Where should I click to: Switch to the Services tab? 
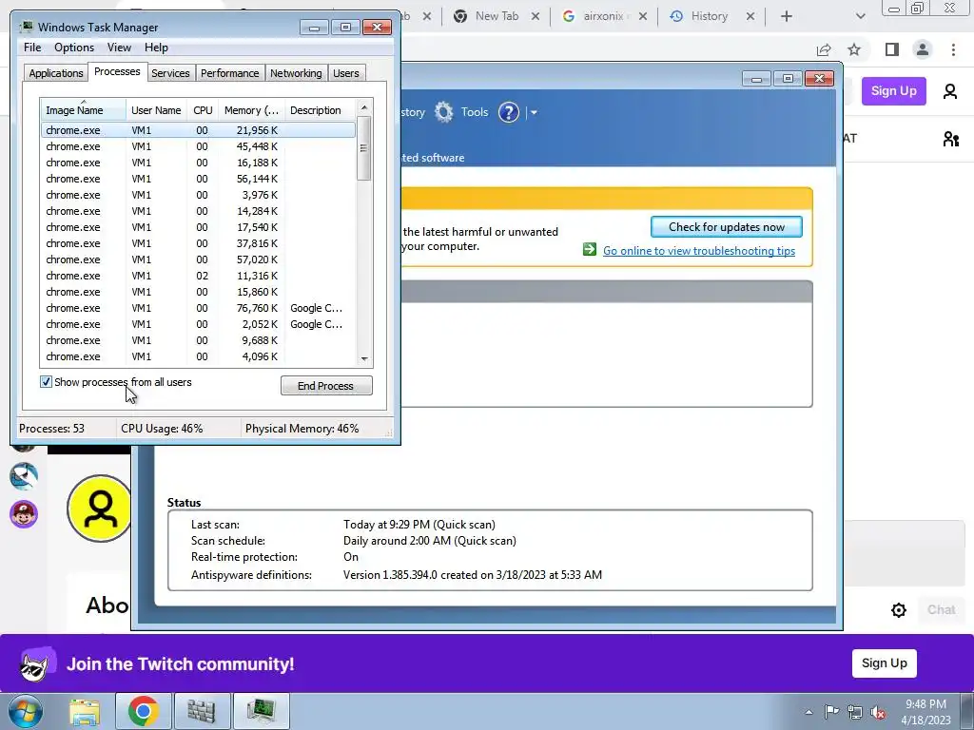tap(170, 73)
